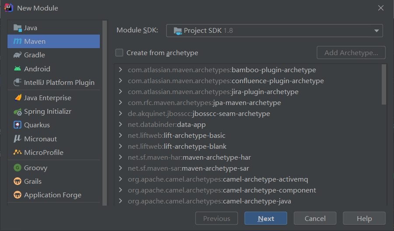Select camel-archetype-activemq text row
The width and height of the screenshot is (394, 231).
[x=218, y=179]
